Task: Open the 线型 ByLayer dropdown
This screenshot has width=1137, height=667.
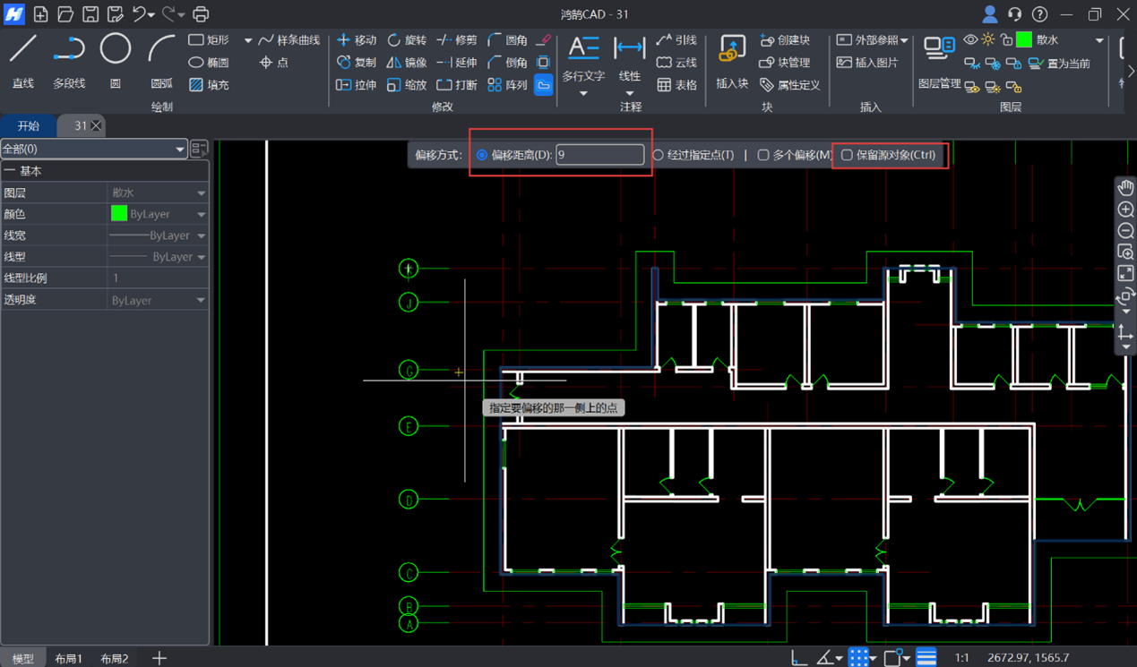Action: [201, 257]
